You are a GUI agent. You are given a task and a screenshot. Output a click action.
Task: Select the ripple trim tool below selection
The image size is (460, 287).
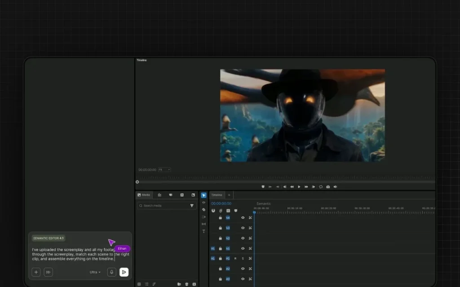click(x=203, y=202)
